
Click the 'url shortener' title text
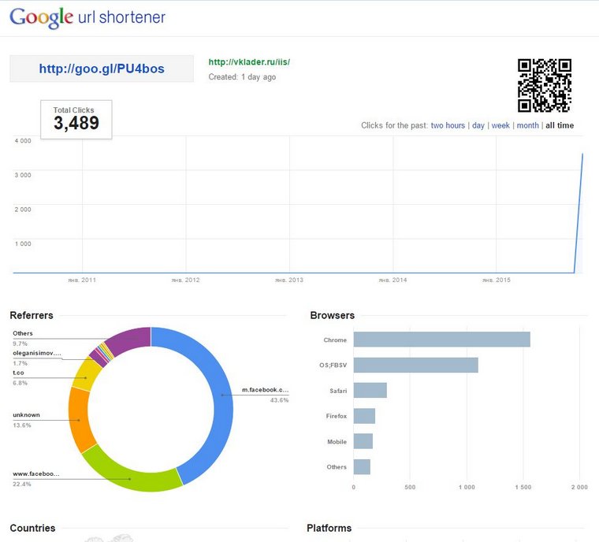121,17
